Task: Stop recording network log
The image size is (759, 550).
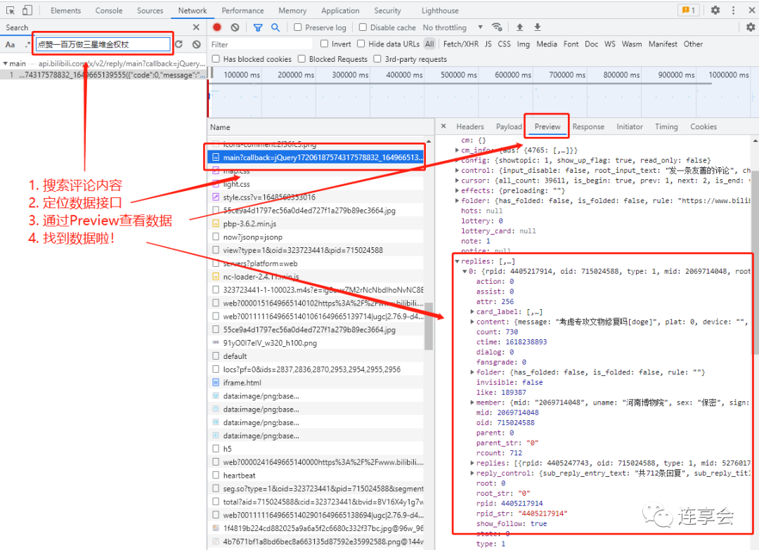Action: [x=217, y=27]
